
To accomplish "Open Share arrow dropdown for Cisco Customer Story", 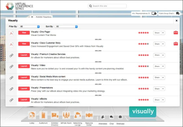I will (163, 44).
